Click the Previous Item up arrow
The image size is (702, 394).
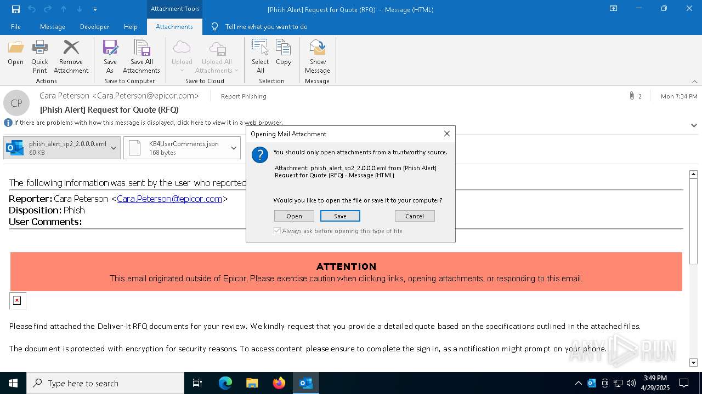click(64, 9)
